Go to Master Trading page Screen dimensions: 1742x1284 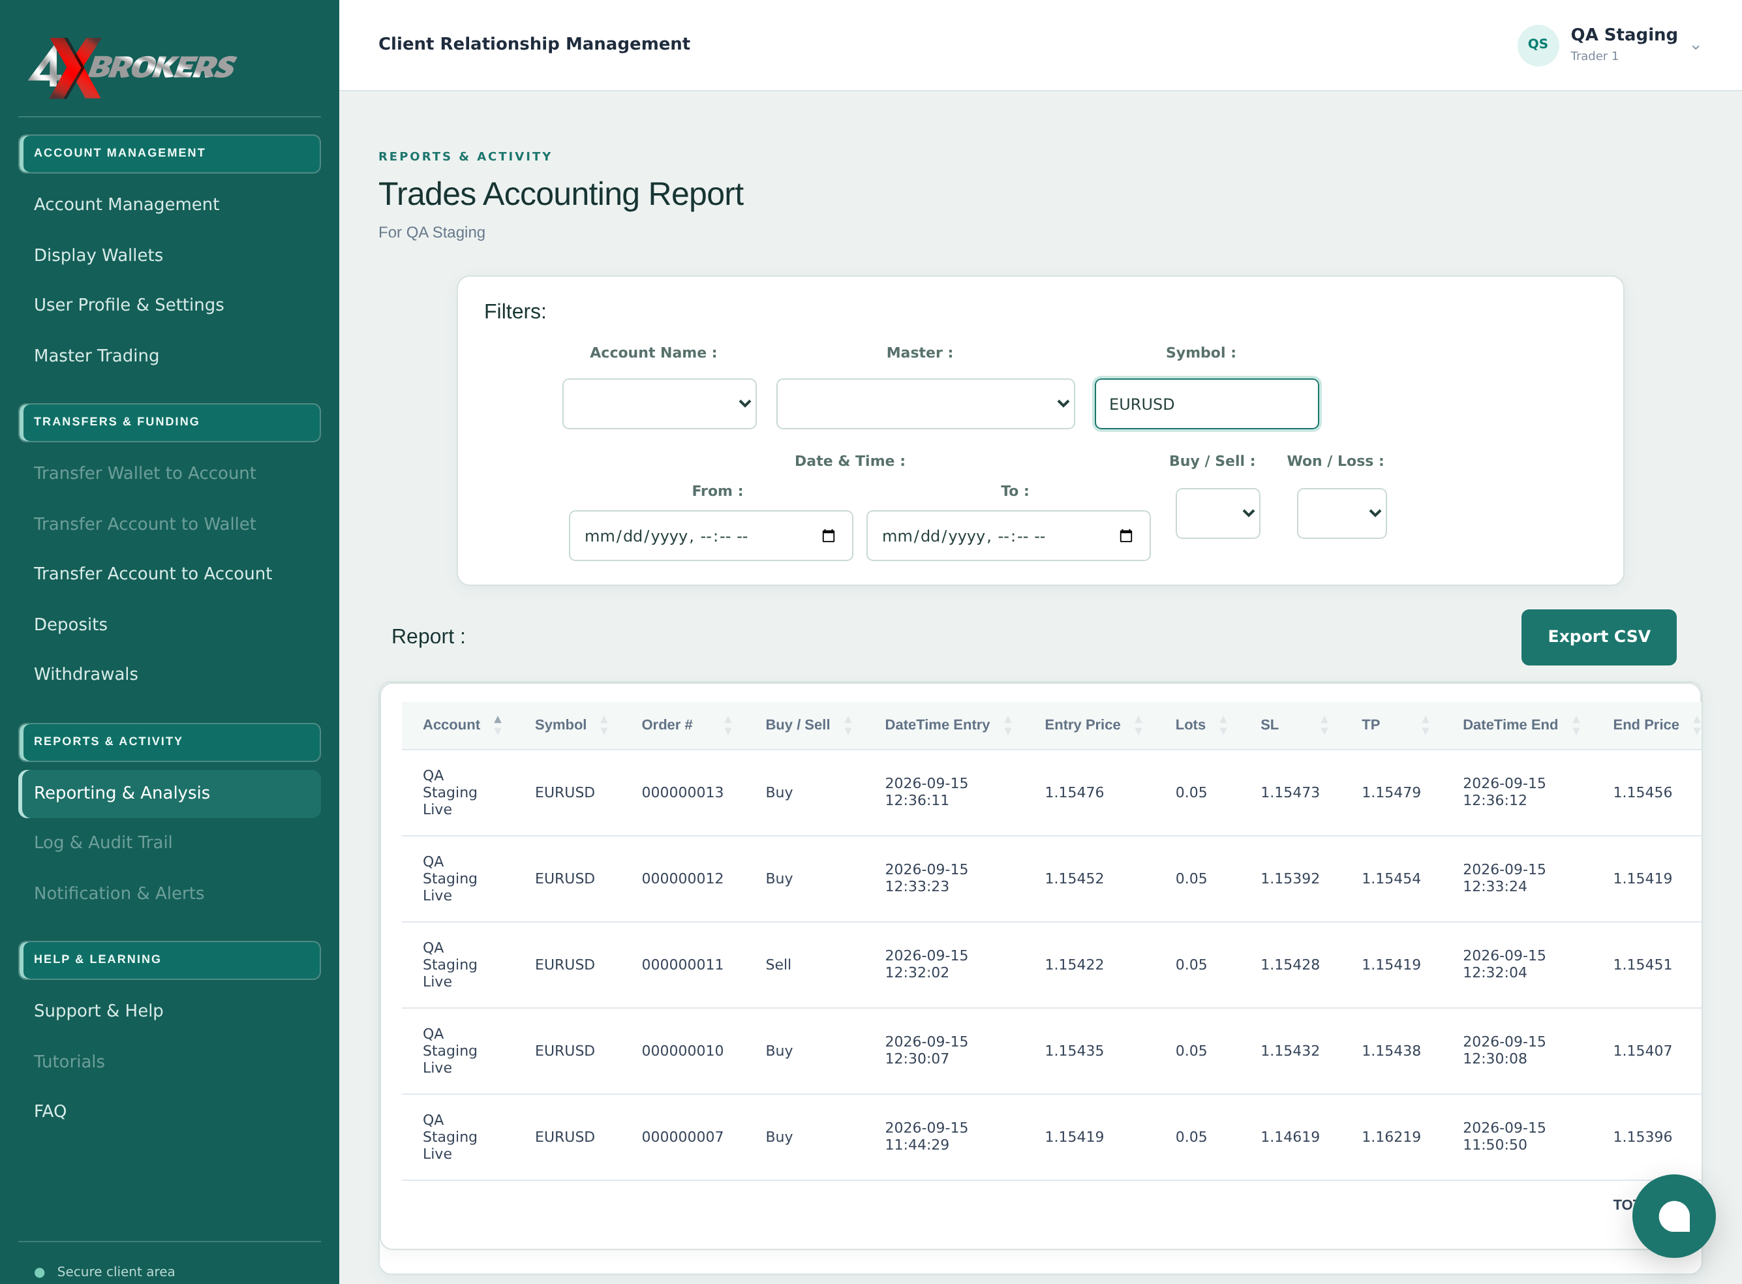[97, 355]
